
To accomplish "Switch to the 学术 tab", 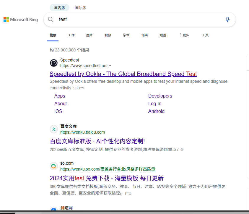I will [126, 35].
